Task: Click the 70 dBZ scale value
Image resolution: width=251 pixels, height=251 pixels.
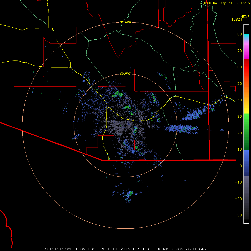Action: 240,51
